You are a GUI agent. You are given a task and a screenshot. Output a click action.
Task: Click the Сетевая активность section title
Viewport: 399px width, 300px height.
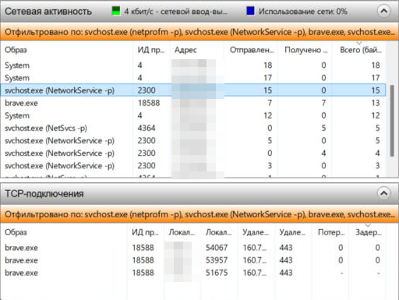point(48,11)
